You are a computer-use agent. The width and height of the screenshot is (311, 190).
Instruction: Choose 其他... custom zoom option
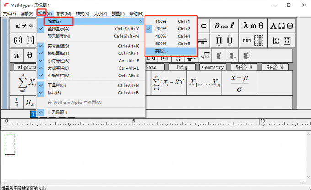tap(171, 51)
